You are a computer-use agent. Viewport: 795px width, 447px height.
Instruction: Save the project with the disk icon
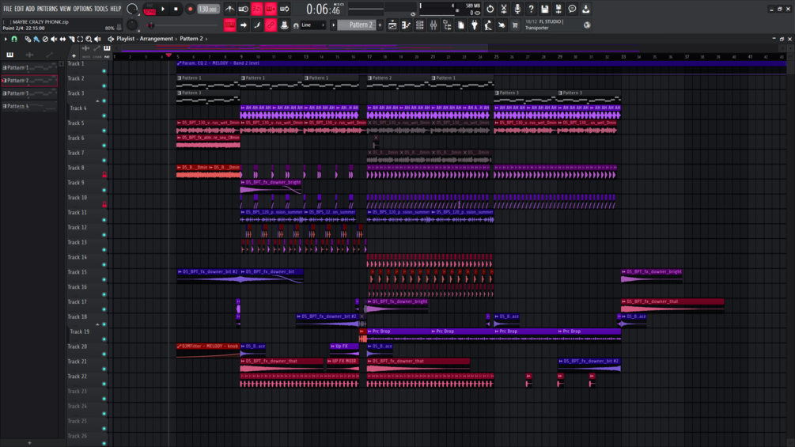pos(544,9)
